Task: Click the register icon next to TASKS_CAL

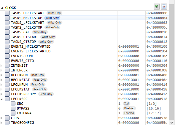Action: click(x=7, y=32)
